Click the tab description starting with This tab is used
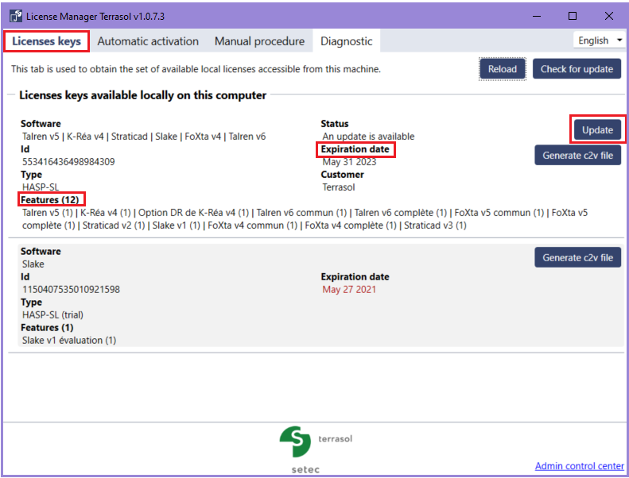The height and width of the screenshot is (478, 629). point(196,69)
